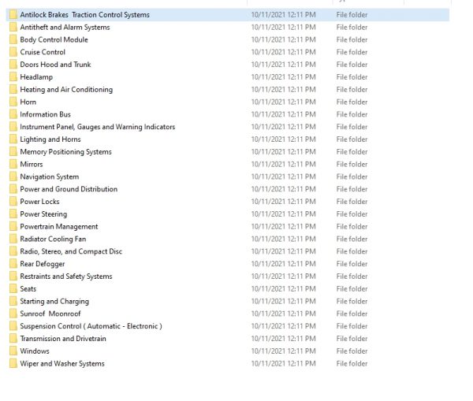This screenshot has width=473, height=401.
Task: Select the 'Rear Defogger' folder name
Action: click(x=43, y=264)
